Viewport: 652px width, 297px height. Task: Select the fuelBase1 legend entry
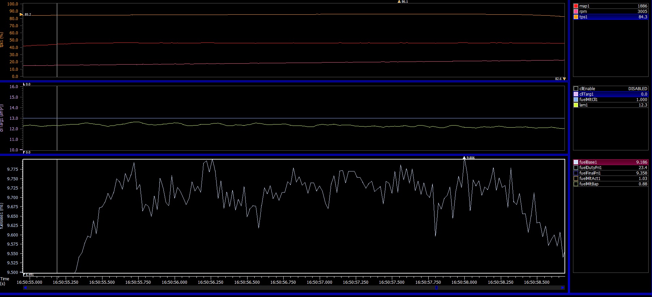(x=610, y=162)
